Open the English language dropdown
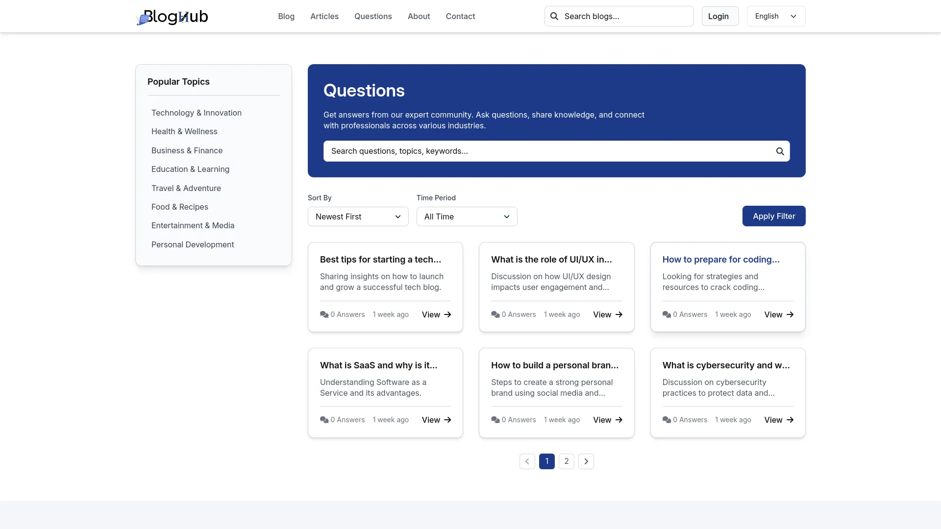This screenshot has height=529, width=941. pos(775,16)
